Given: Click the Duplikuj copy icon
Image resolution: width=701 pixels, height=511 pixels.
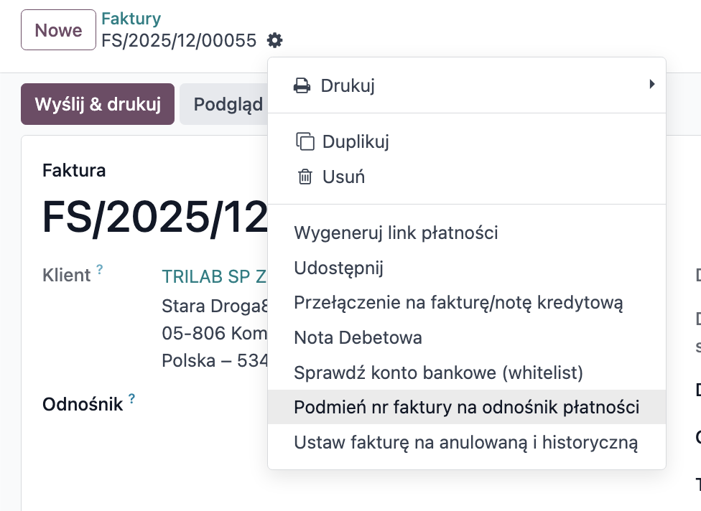Looking at the screenshot, I should pyautogui.click(x=305, y=141).
